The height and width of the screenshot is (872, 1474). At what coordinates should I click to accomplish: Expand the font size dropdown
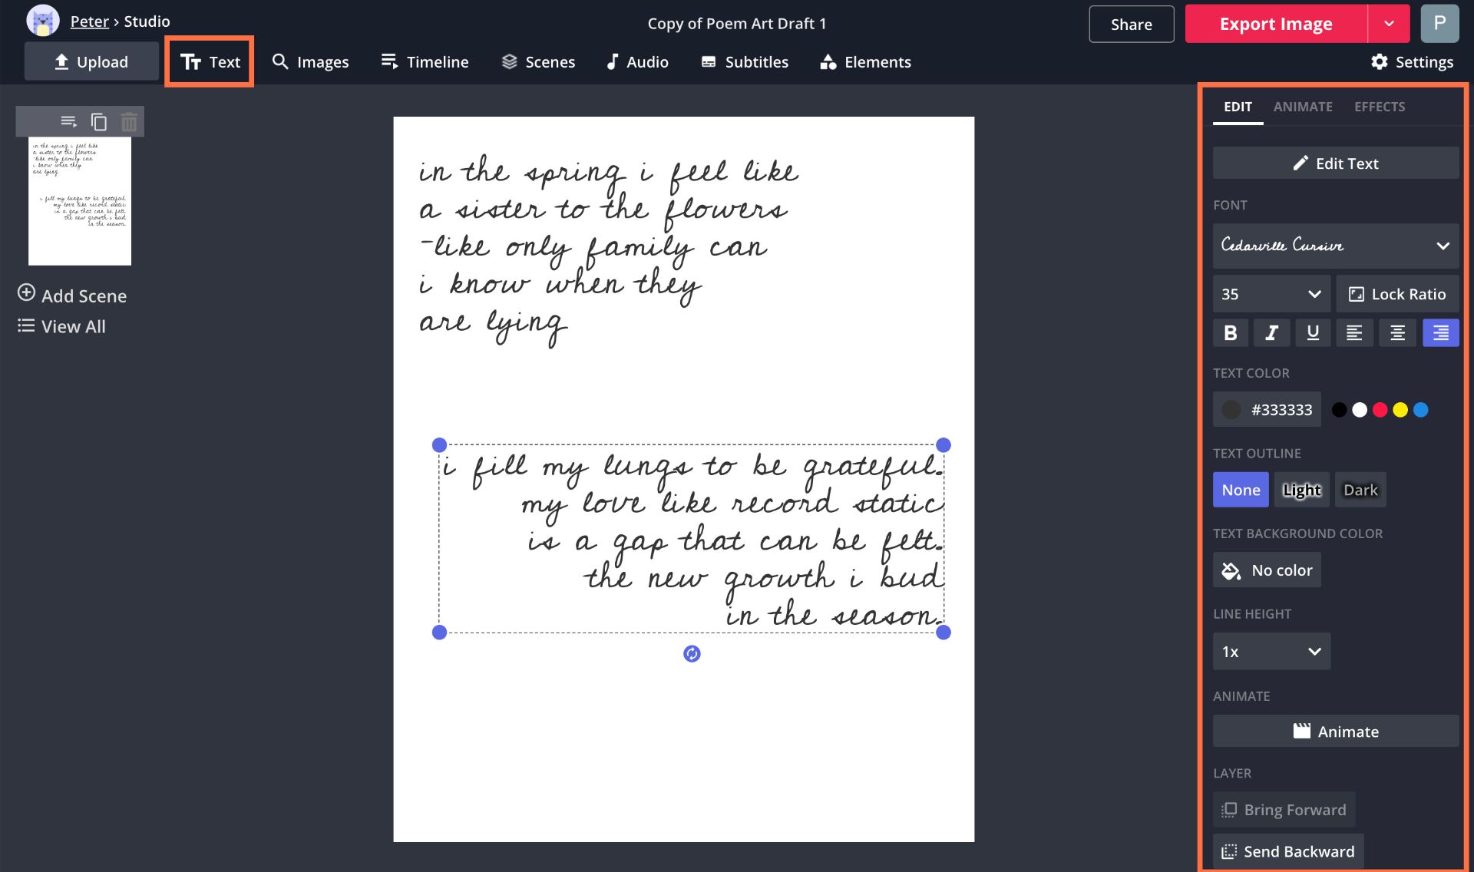1313,294
